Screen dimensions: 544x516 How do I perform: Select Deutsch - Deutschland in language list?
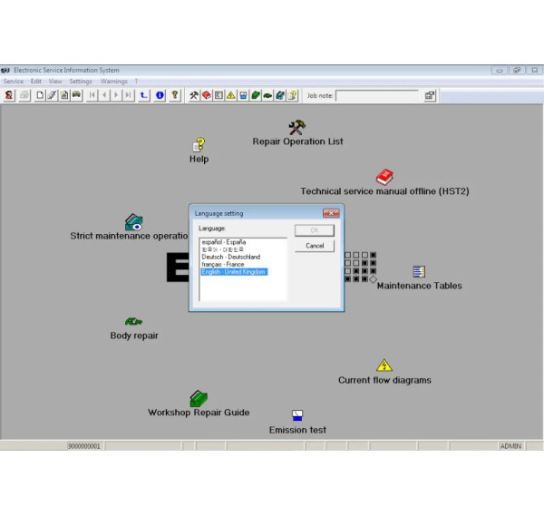[x=230, y=257]
